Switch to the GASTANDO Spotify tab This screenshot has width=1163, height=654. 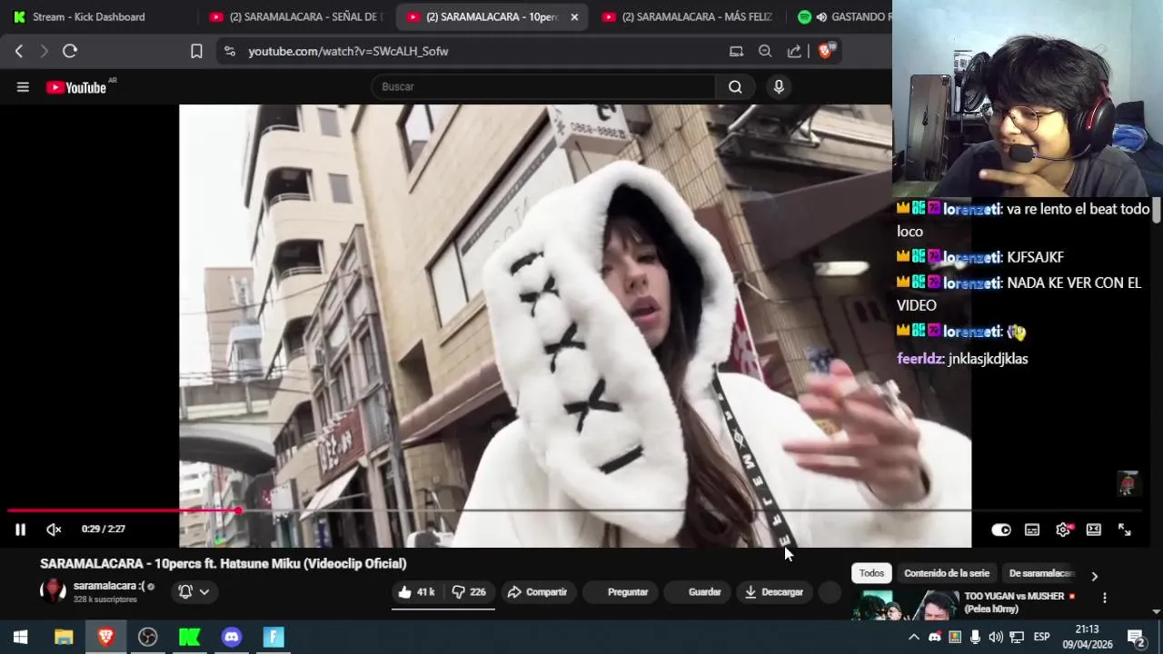[843, 17]
